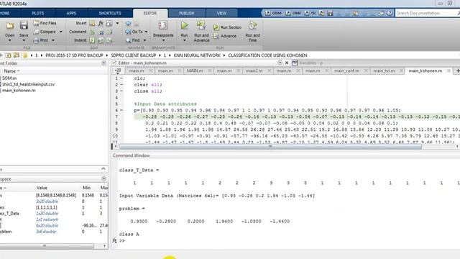The height and width of the screenshot is (259, 460).
Task: Go back using the Navigate back arrow
Action: [x=128, y=23]
